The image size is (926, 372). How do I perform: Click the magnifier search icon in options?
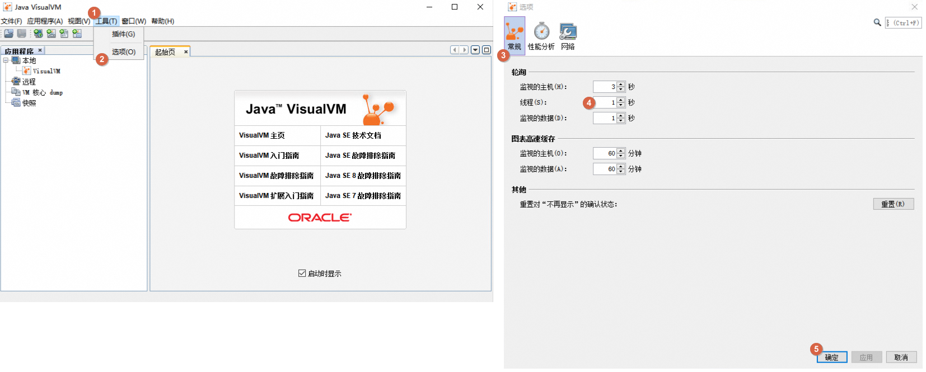click(877, 22)
